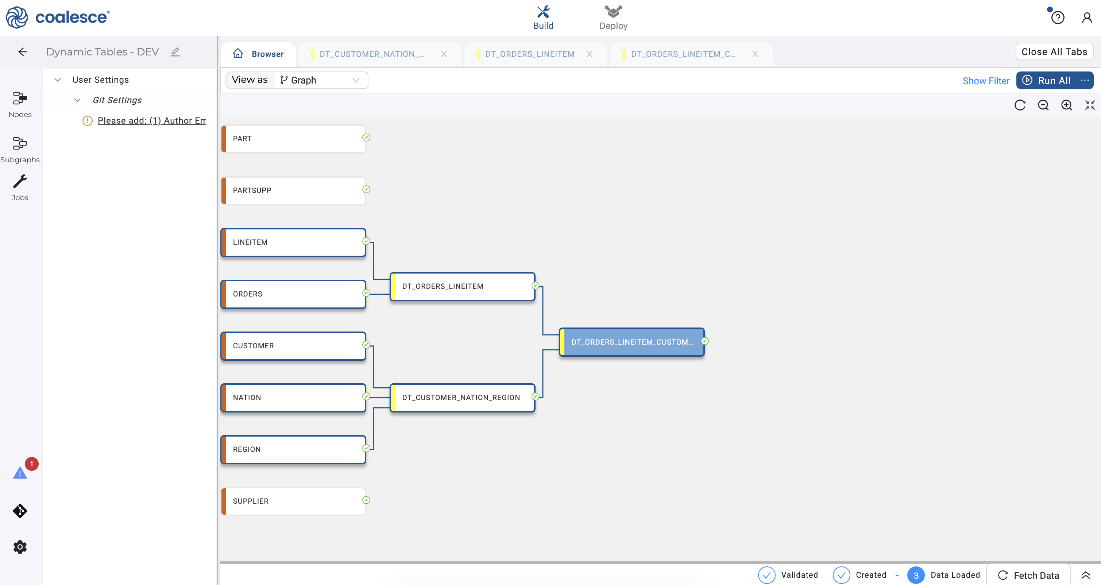This screenshot has height=585, width=1101.
Task: Reload the graph with refresh icon
Action: (x=1020, y=105)
